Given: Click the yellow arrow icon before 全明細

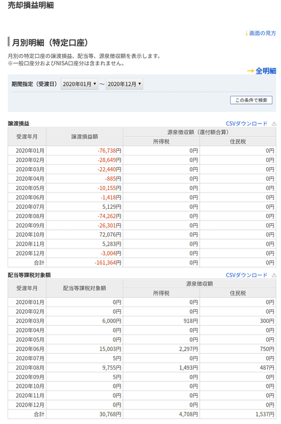Looking at the screenshot, I should (x=251, y=71).
